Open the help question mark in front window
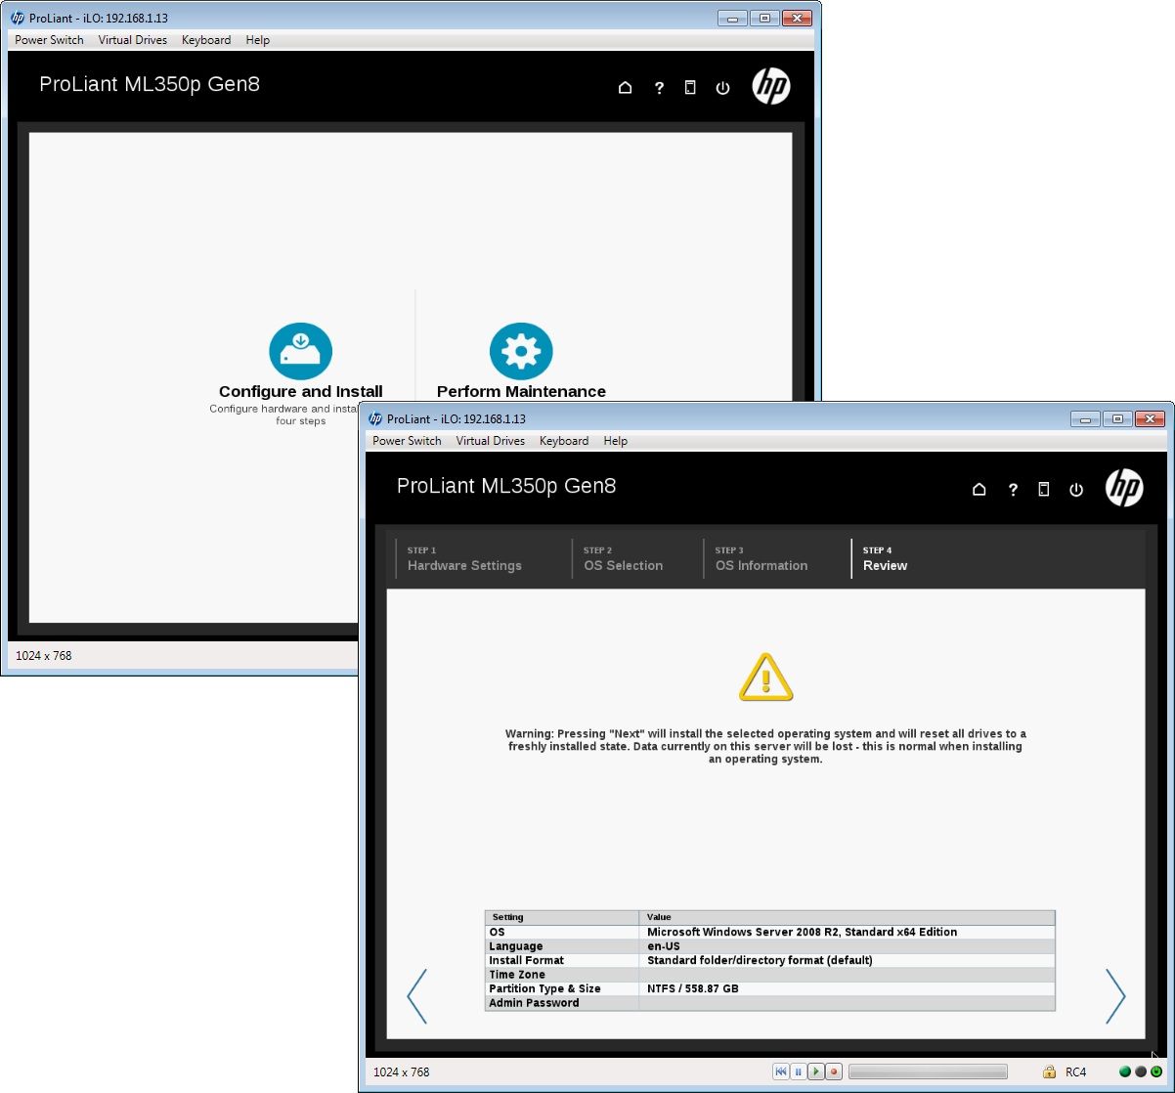 coord(1013,490)
